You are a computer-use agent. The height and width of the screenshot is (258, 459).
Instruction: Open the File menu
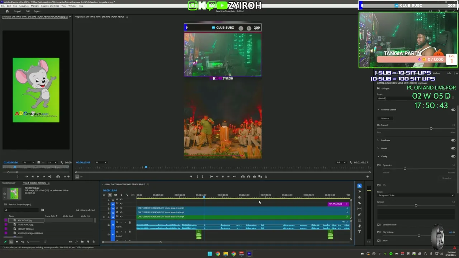[3, 6]
